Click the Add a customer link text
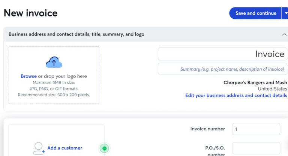The width and height of the screenshot is (288, 156). click(x=64, y=148)
